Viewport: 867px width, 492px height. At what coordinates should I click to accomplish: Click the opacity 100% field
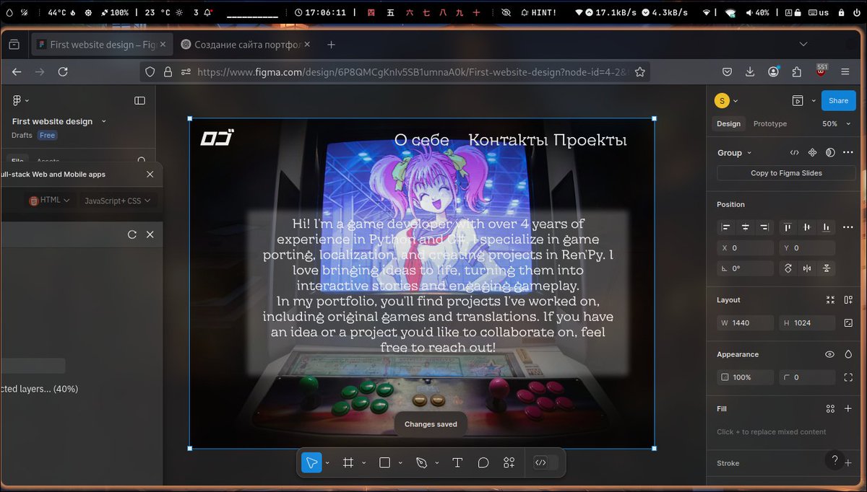[745, 377]
